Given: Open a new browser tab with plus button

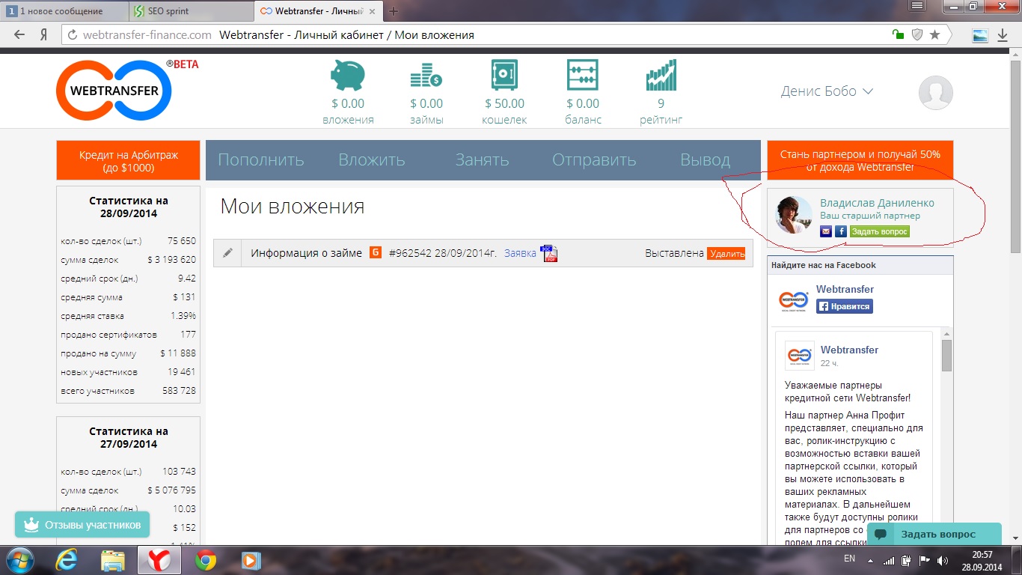Looking at the screenshot, I should 394,10.
